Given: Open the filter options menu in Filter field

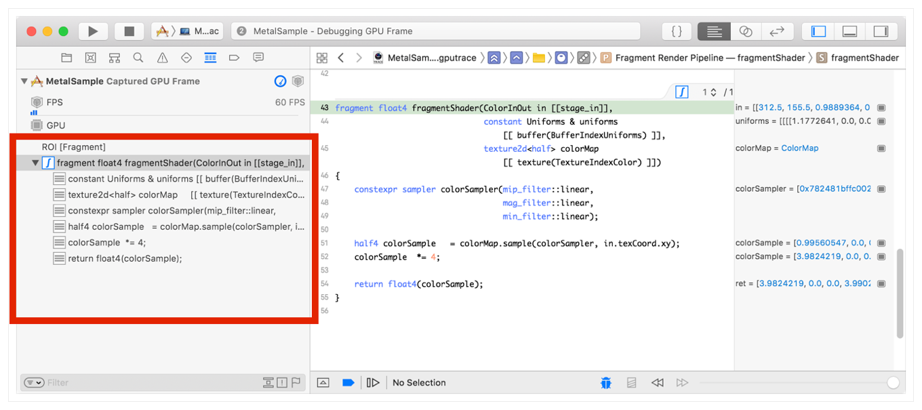Looking at the screenshot, I should (34, 383).
